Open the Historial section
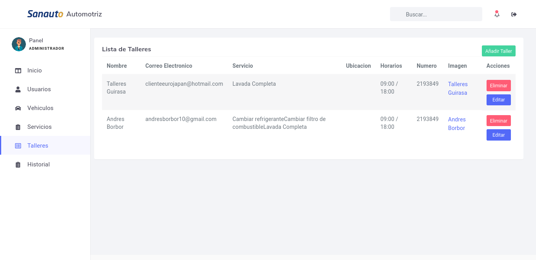The height and width of the screenshot is (260, 536). pos(45,164)
